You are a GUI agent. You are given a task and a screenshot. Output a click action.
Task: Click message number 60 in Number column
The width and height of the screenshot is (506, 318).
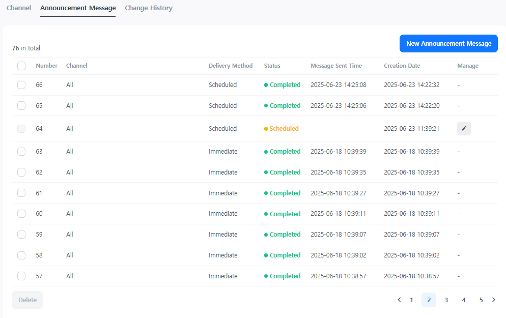(x=39, y=214)
